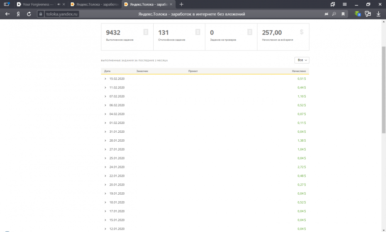The image size is (386, 232).
Task: Click the 131 rejected tasks count
Action: [x=163, y=33]
